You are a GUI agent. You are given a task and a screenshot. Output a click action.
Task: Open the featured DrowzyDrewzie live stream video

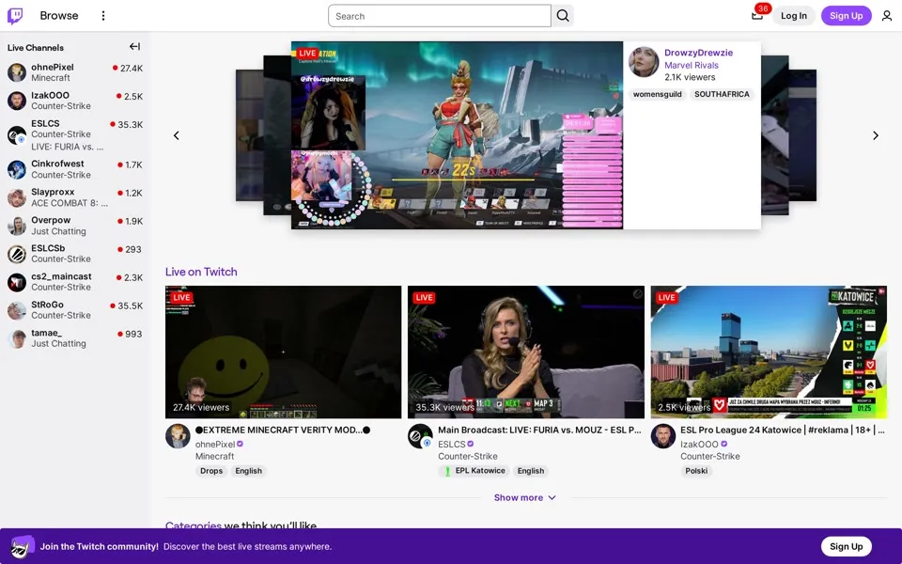pos(457,135)
